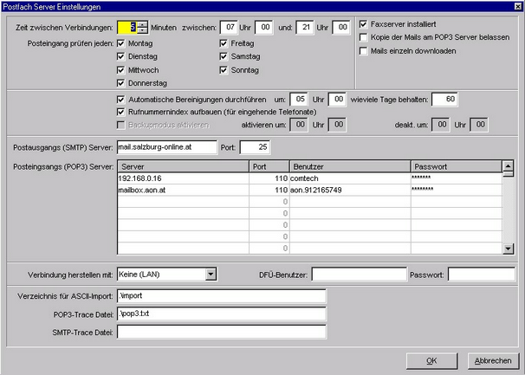
Task: Click the port 110 cell for mailbox.aon.at
Action: [269, 191]
